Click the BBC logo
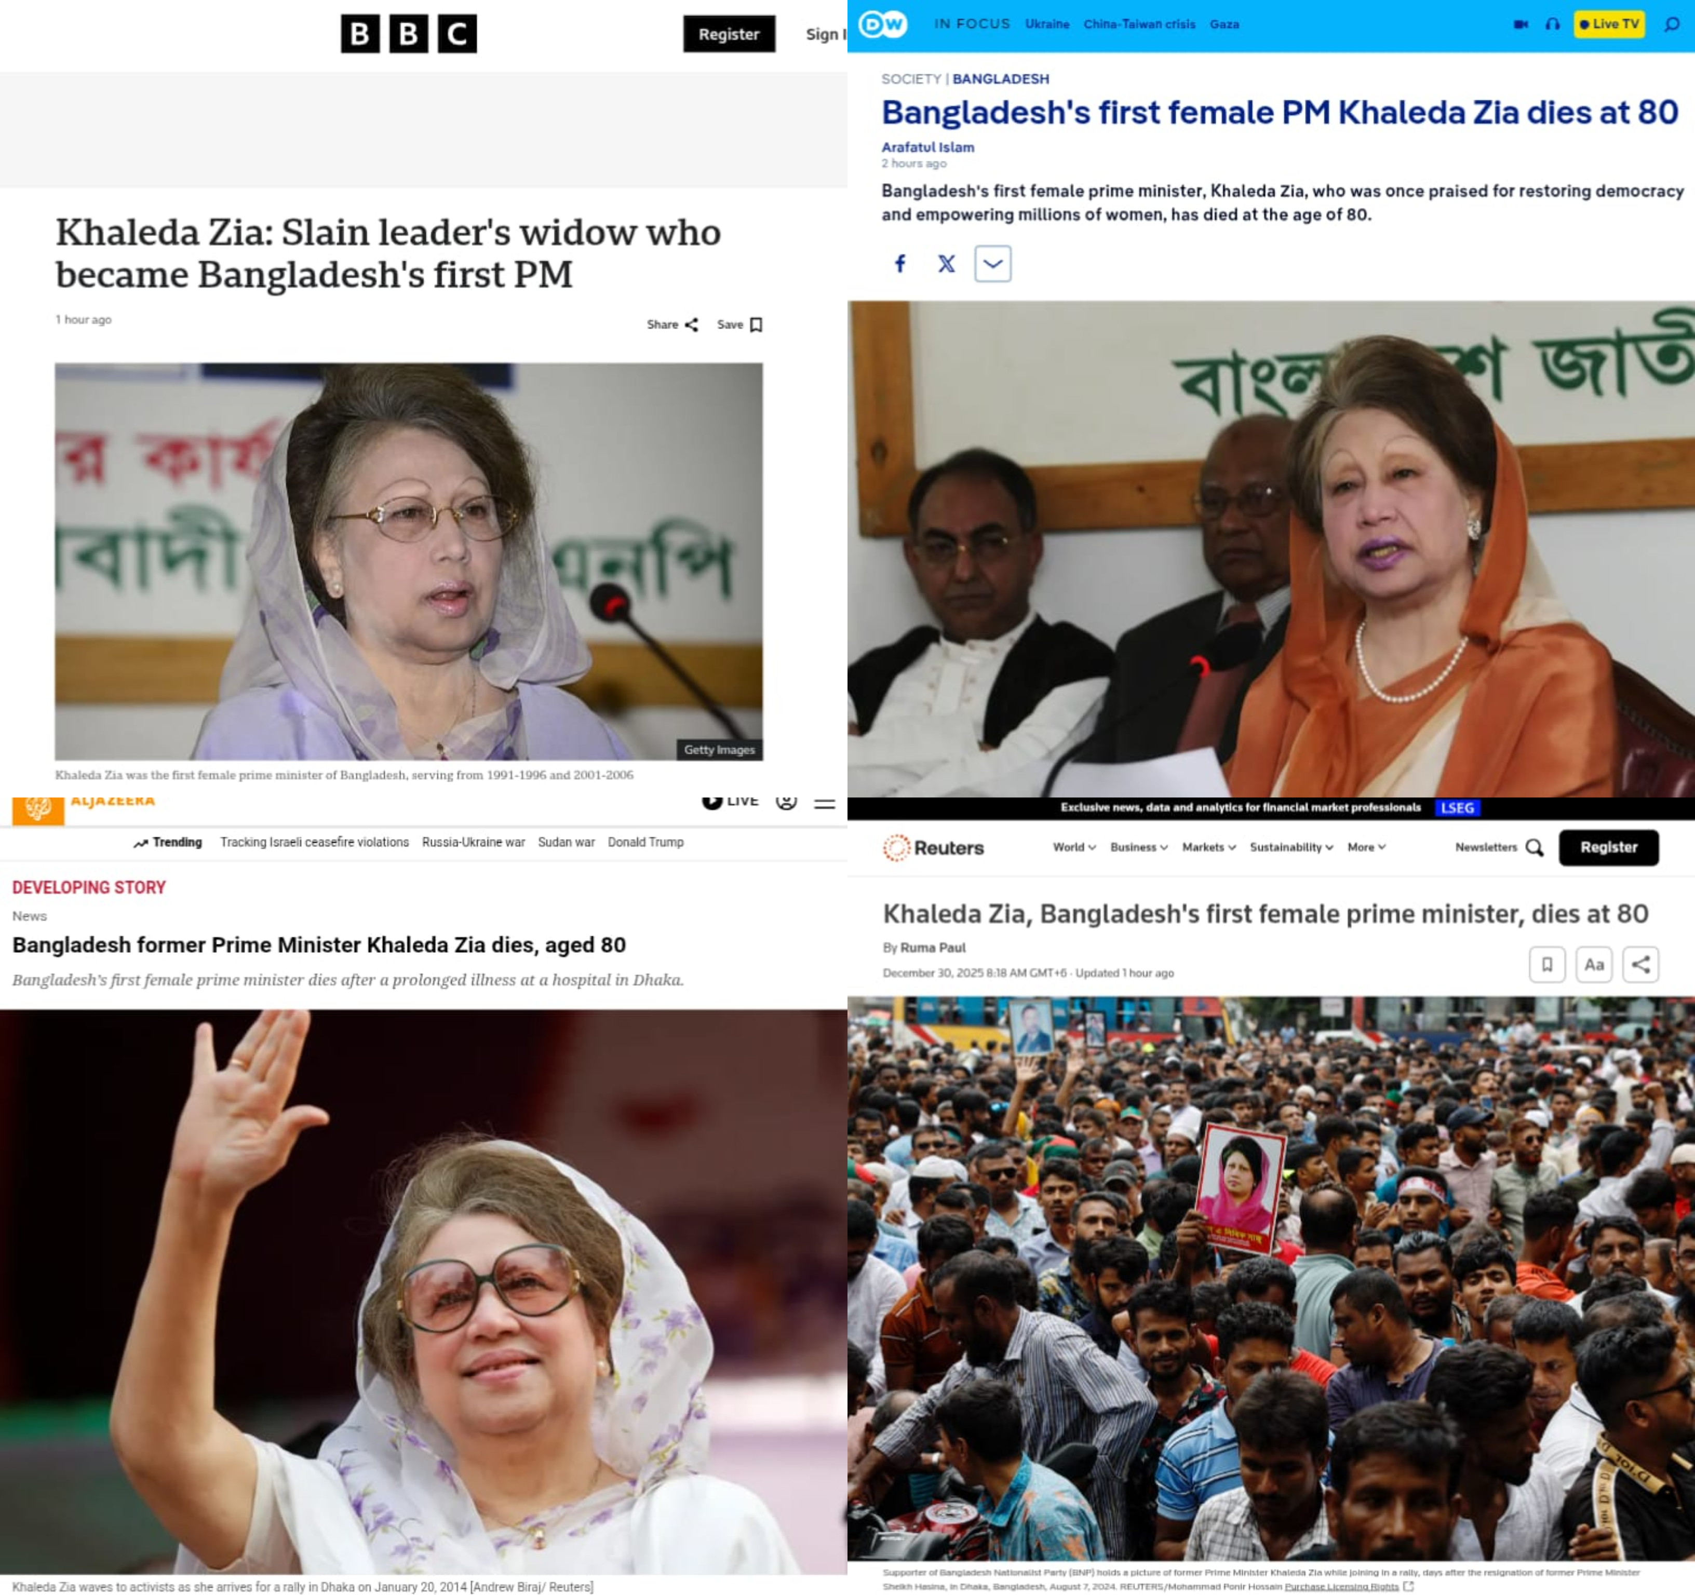This screenshot has width=1695, height=1595. tap(408, 34)
